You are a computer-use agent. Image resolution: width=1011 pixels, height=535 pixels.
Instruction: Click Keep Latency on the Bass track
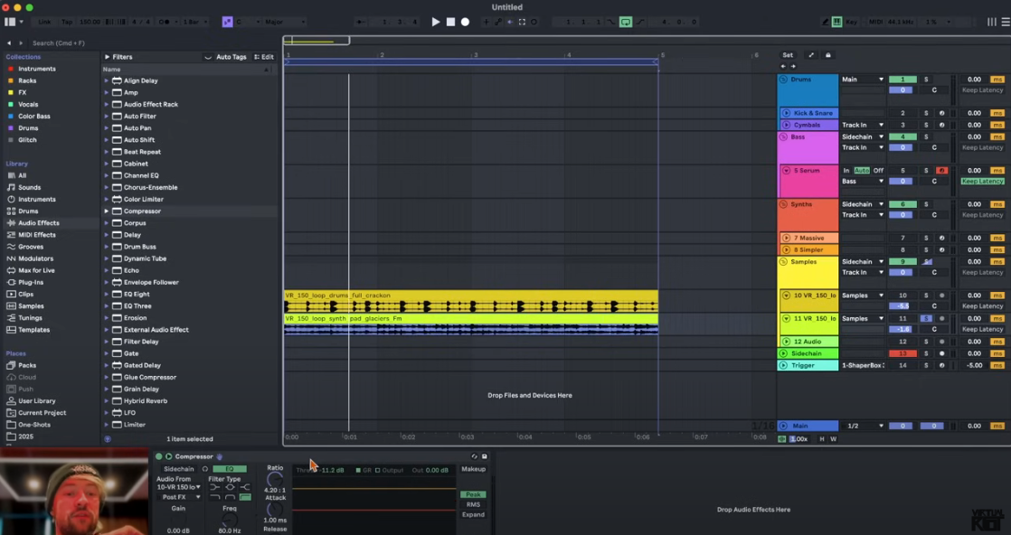click(x=983, y=147)
